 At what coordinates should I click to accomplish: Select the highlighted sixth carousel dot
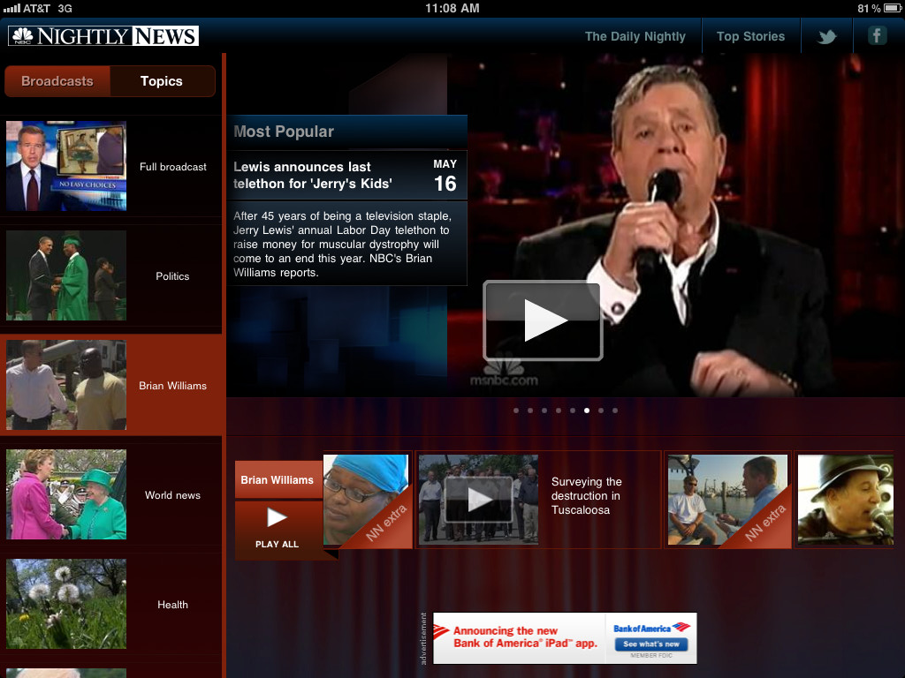click(587, 411)
